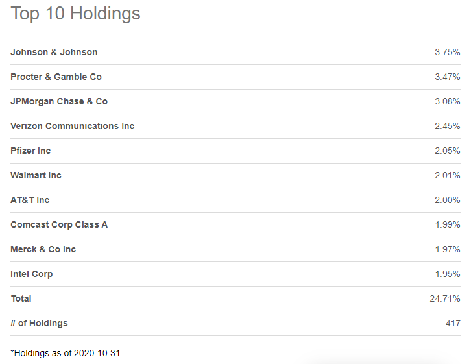The width and height of the screenshot is (469, 364).
Task: Open the JPMorgan Chase & Co entry
Action: [59, 101]
